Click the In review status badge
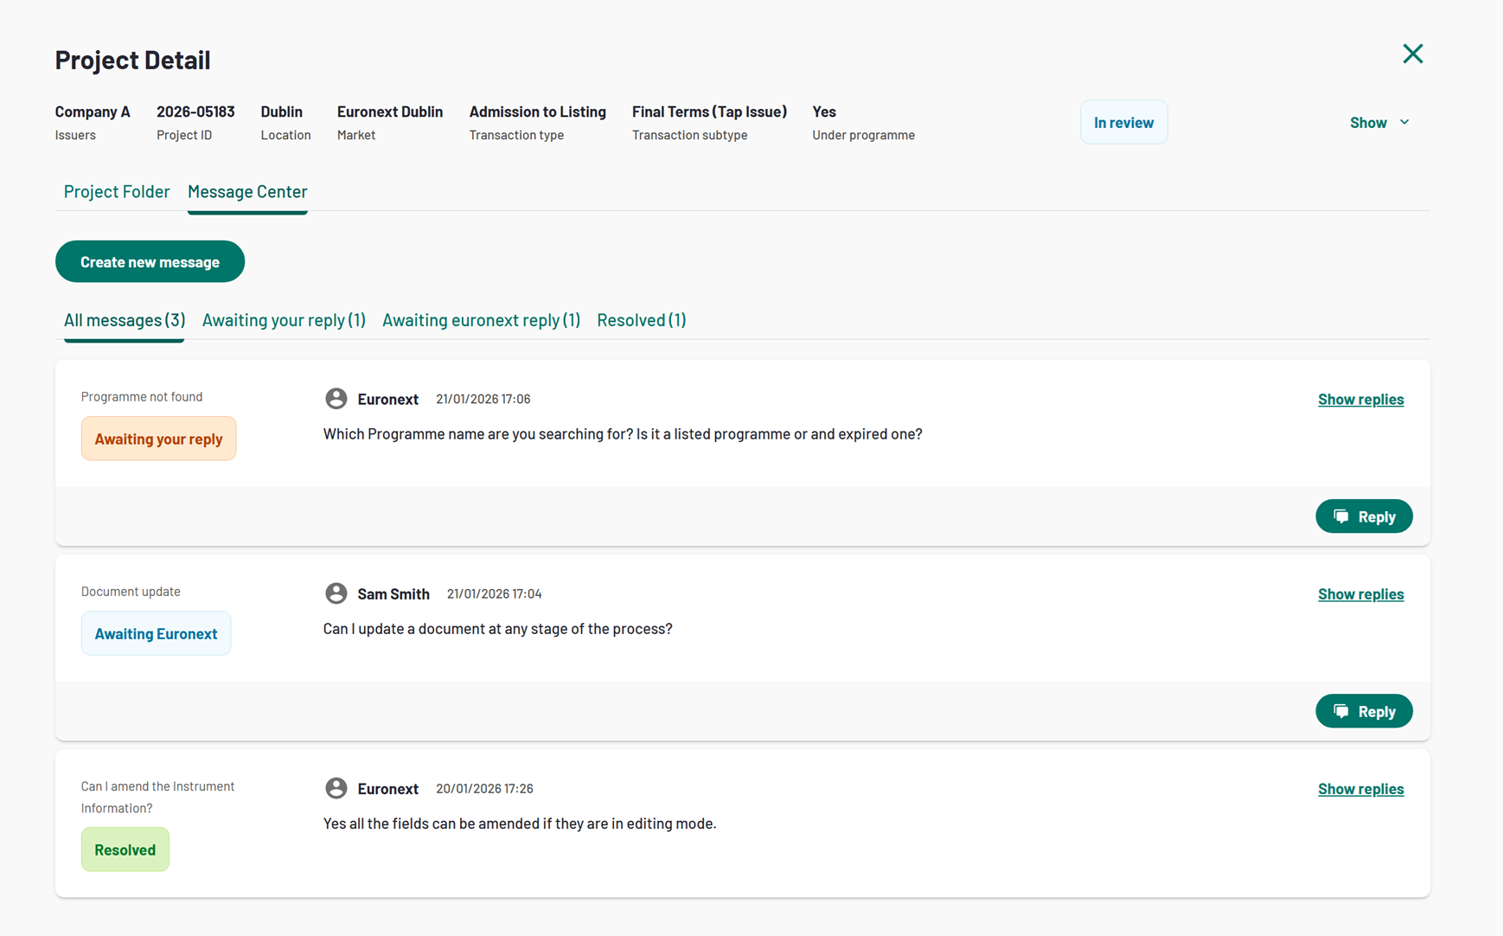The width and height of the screenshot is (1503, 936). click(x=1123, y=123)
